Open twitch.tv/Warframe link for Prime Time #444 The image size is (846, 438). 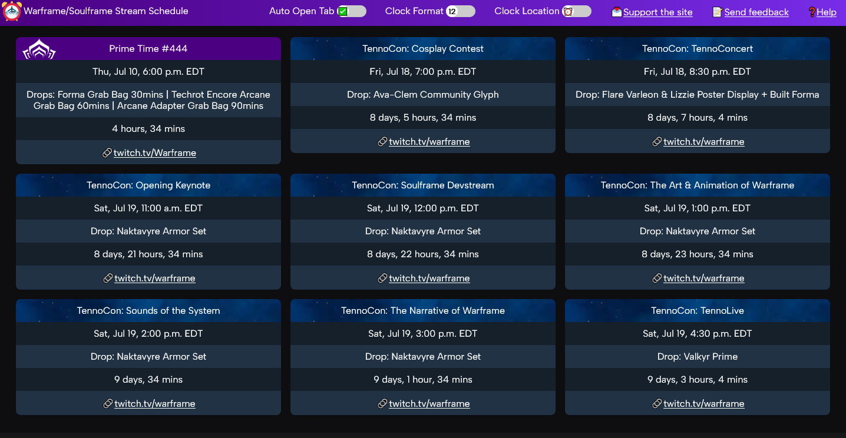click(155, 152)
